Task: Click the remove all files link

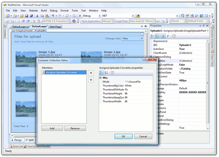Action: coord(44,42)
